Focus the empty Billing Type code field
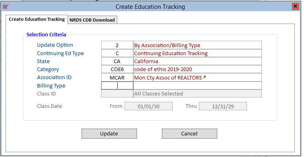The height and width of the screenshot is (157, 304). (x=117, y=85)
